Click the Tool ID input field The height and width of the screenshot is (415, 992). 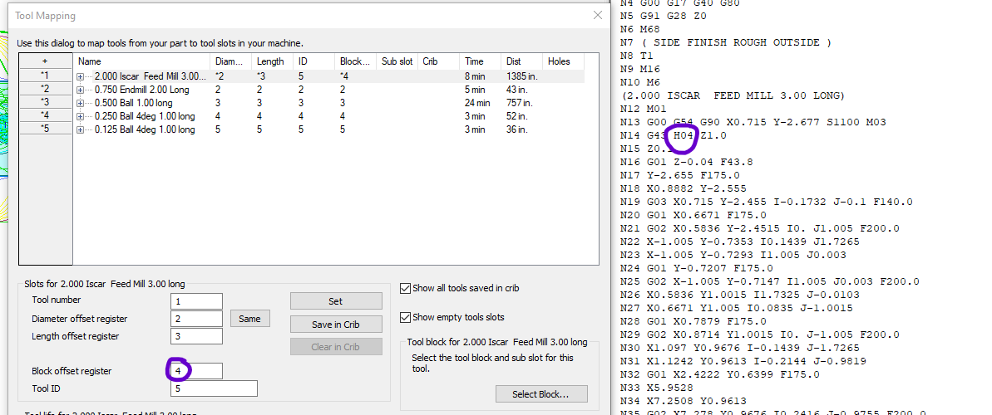point(214,388)
